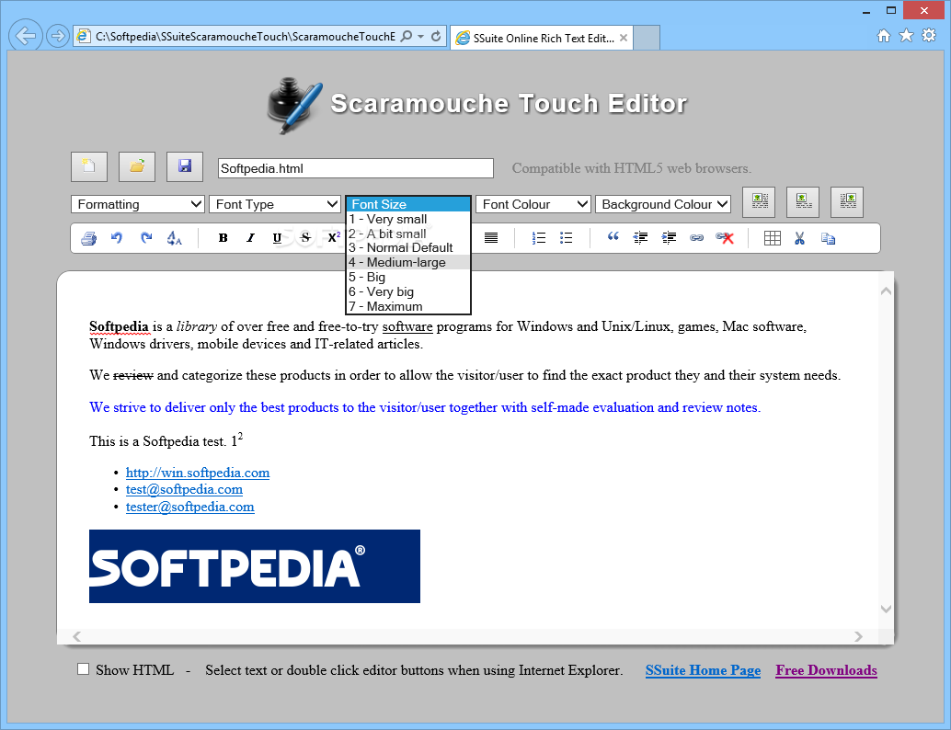Viewport: 951px width, 730px height.
Task: Refresh the page with reload icon
Action: [x=435, y=37]
